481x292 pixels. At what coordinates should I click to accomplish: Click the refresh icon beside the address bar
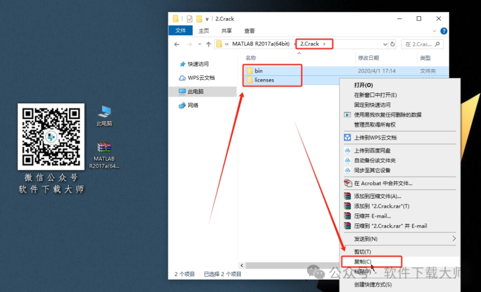(x=393, y=44)
